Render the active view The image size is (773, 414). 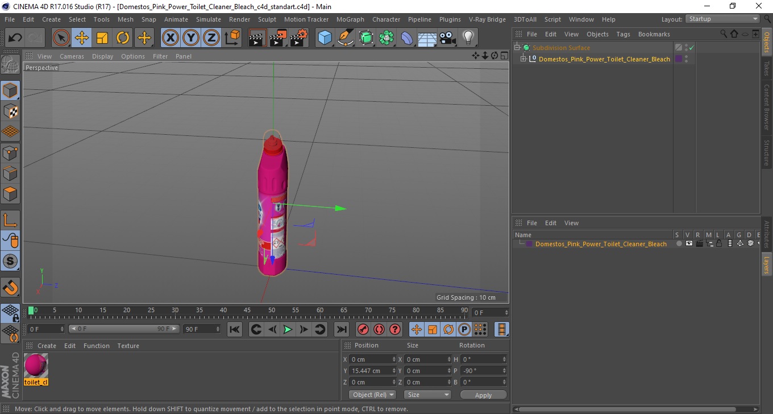(x=257, y=38)
